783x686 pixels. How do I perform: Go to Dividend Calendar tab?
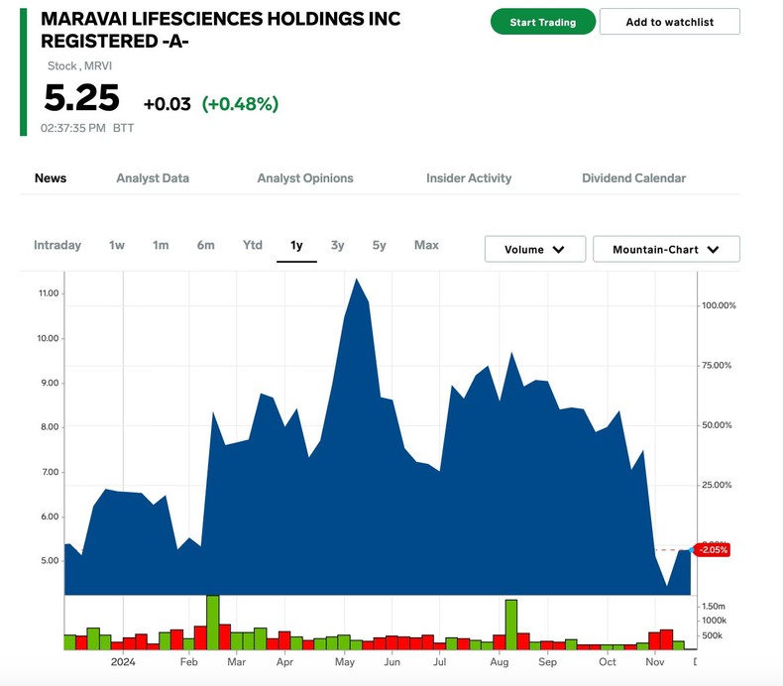point(633,178)
